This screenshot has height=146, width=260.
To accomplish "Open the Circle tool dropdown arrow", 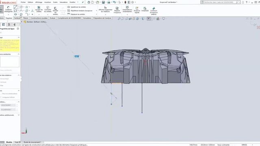I will (24, 7).
